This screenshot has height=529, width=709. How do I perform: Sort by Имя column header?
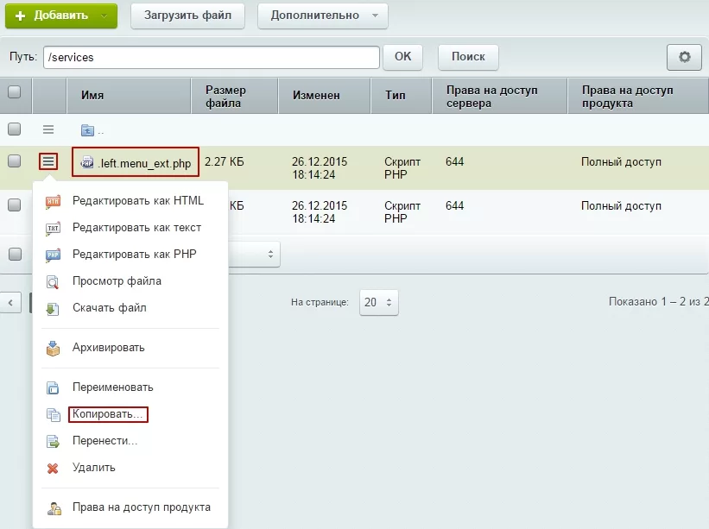pyautogui.click(x=129, y=95)
